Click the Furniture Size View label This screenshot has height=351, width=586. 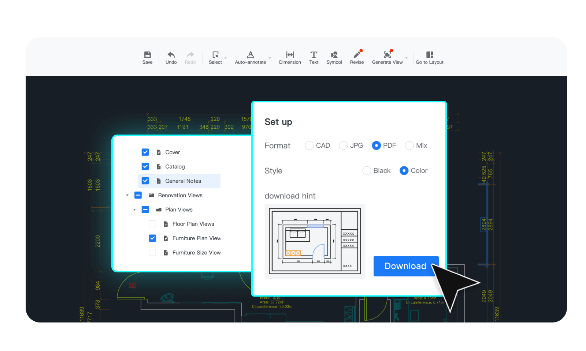[197, 253]
